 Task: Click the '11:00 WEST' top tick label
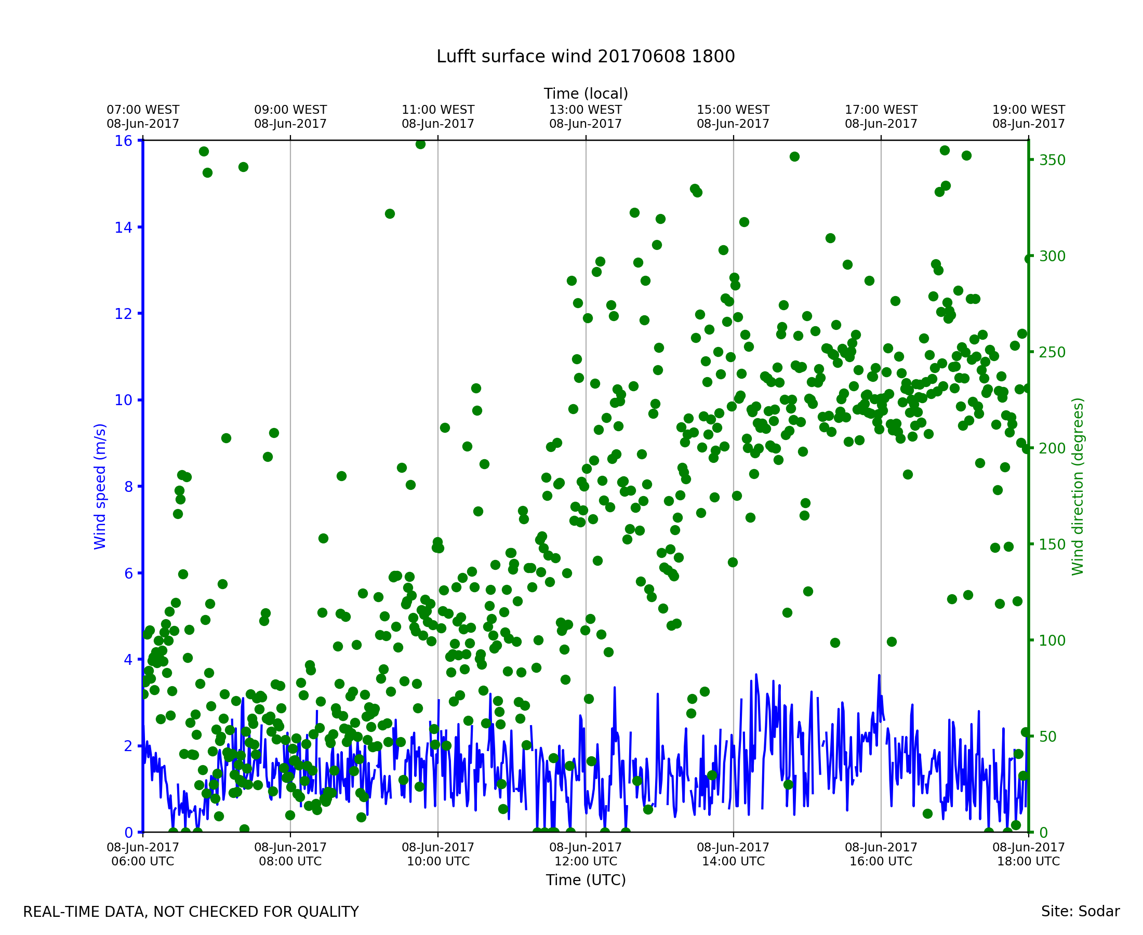[438, 110]
